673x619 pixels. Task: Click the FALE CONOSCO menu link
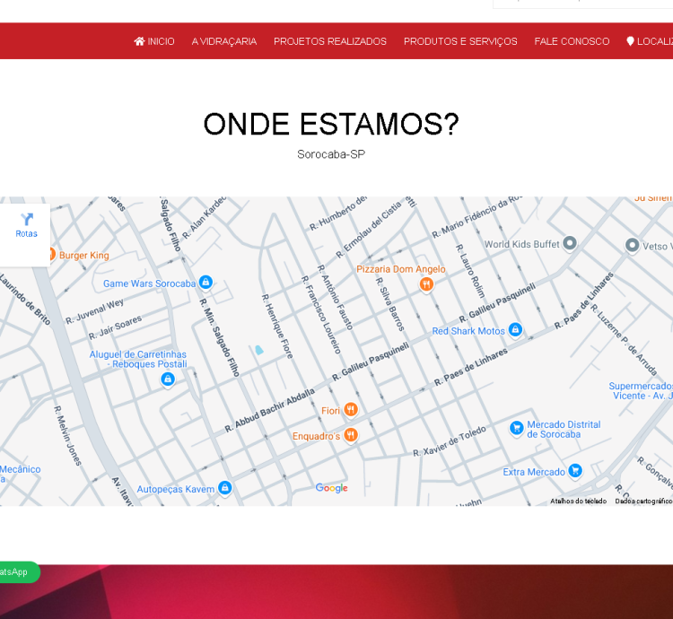tap(572, 41)
